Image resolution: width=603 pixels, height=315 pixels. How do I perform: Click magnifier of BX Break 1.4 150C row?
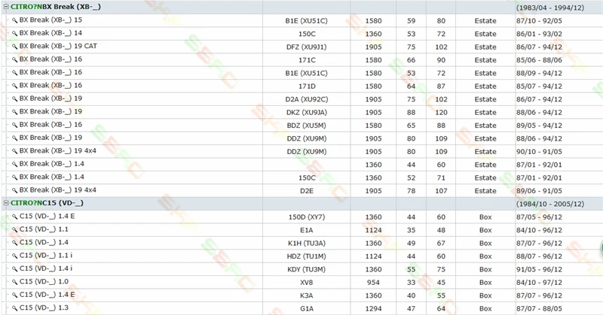[14, 177]
